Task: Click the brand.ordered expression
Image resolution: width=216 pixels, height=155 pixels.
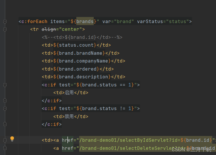Action: 76,69
